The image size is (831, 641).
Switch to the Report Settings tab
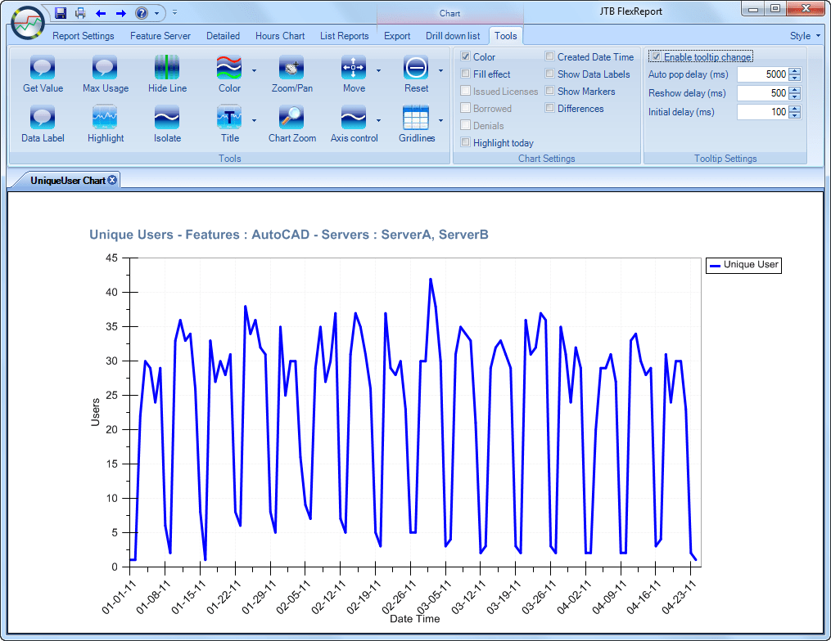(x=84, y=36)
